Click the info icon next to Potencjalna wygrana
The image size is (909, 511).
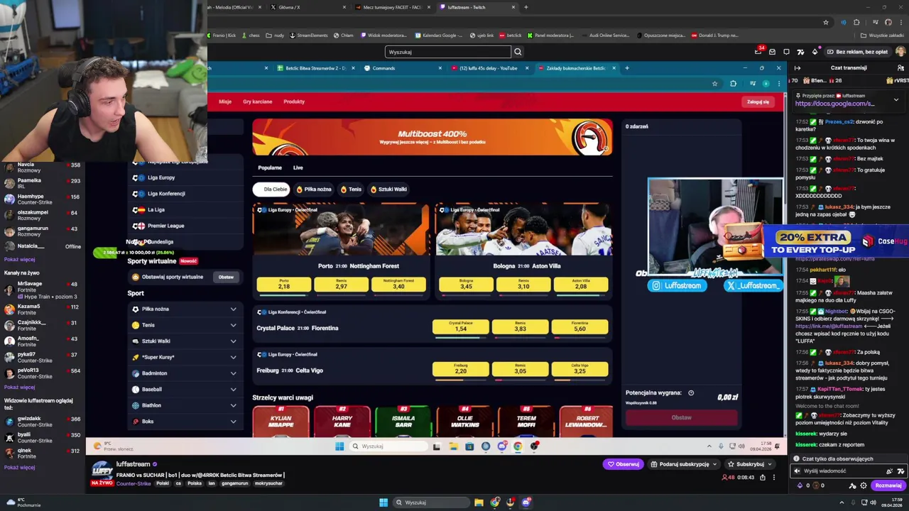tap(691, 392)
